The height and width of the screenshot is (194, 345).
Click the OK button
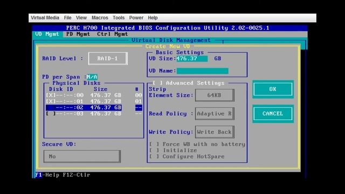273,89
